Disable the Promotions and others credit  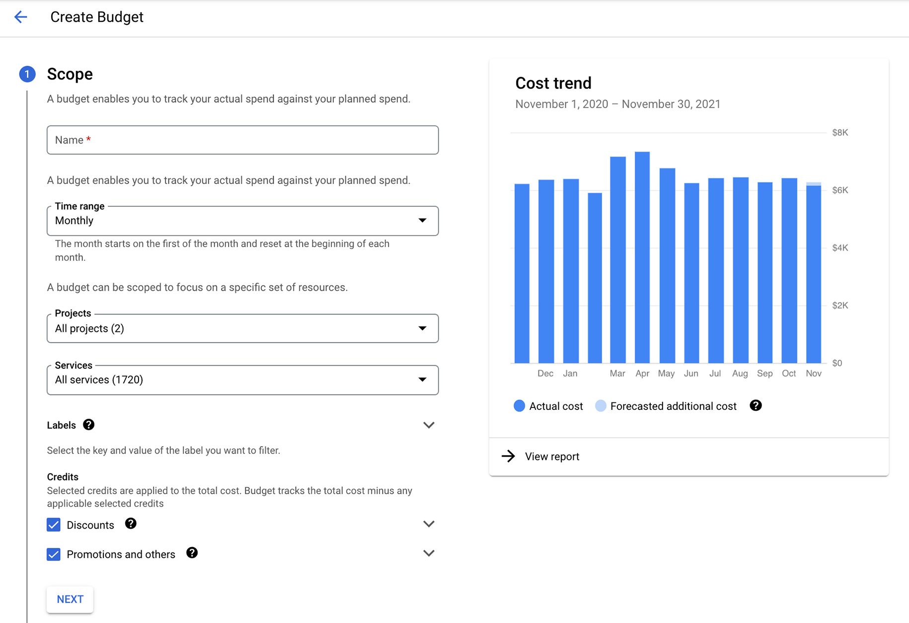[53, 554]
